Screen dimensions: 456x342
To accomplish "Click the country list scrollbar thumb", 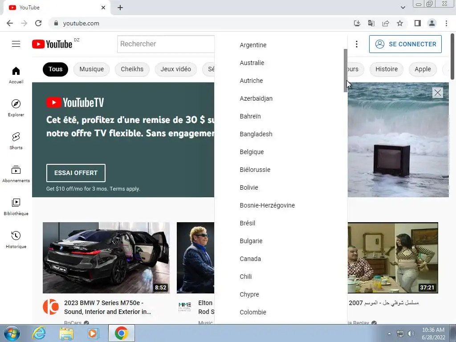I will point(346,70).
